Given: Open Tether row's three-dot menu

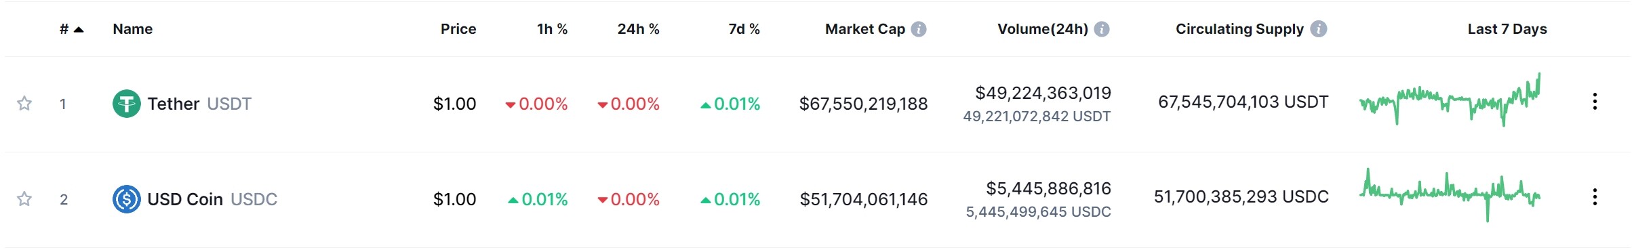Looking at the screenshot, I should (x=1595, y=102).
